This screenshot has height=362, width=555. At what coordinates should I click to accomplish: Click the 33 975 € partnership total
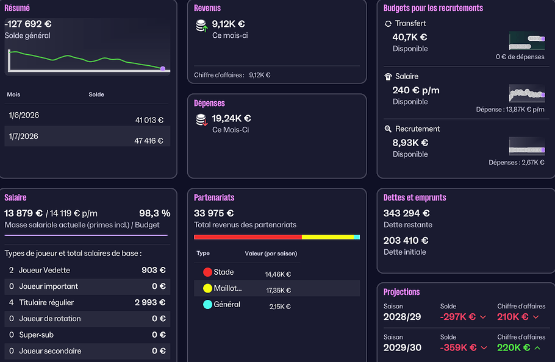[214, 213]
